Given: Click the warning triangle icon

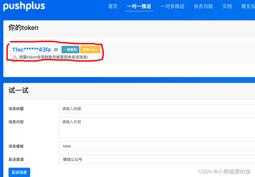Looking at the screenshot, I should click(x=15, y=57).
